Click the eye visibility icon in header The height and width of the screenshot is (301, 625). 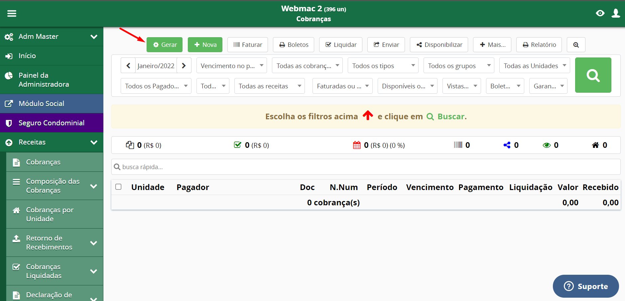tap(600, 13)
